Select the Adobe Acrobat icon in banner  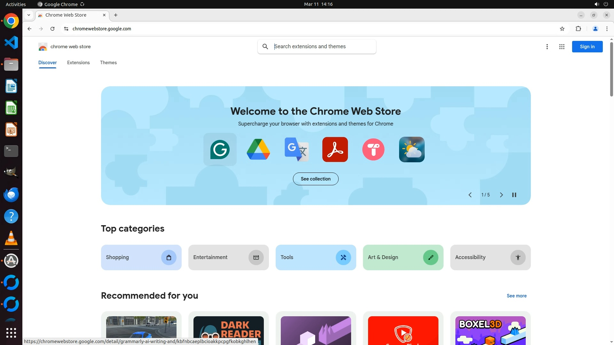click(x=335, y=149)
